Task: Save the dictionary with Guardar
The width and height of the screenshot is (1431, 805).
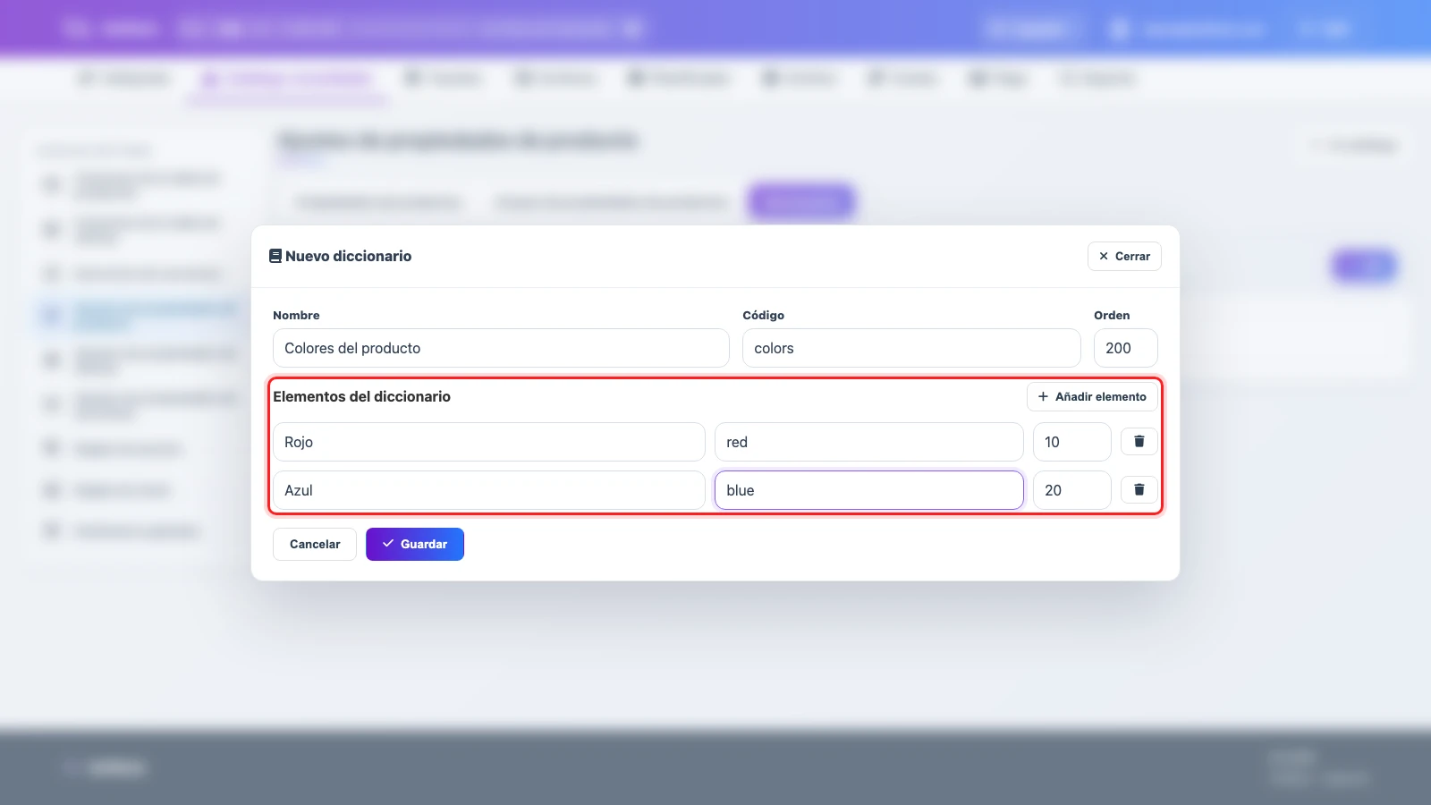Action: pyautogui.click(x=415, y=544)
